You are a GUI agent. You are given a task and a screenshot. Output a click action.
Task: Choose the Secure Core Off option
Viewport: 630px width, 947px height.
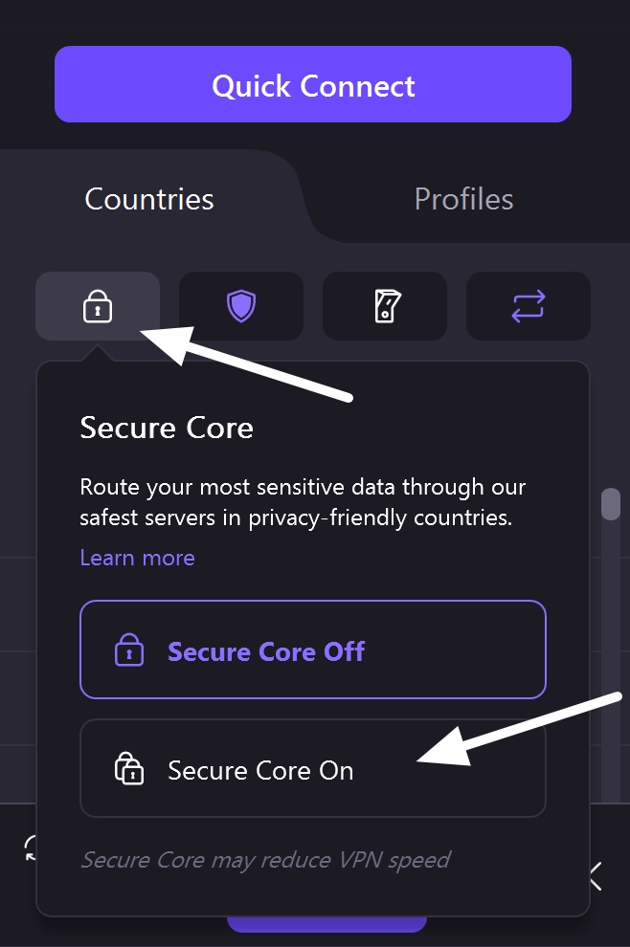pyautogui.click(x=313, y=650)
